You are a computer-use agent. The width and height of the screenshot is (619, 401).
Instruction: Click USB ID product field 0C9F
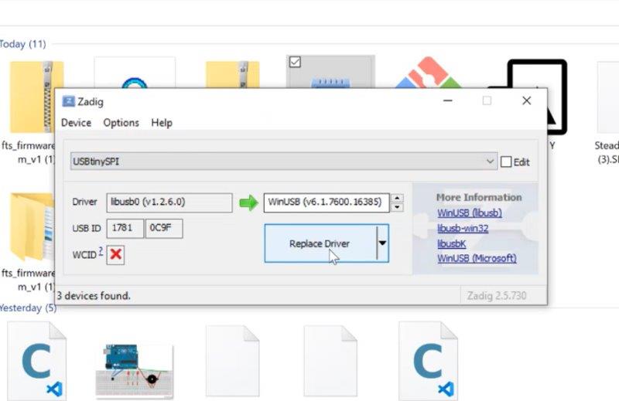click(x=164, y=228)
